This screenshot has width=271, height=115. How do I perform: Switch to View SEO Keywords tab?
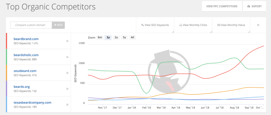(x=155, y=25)
